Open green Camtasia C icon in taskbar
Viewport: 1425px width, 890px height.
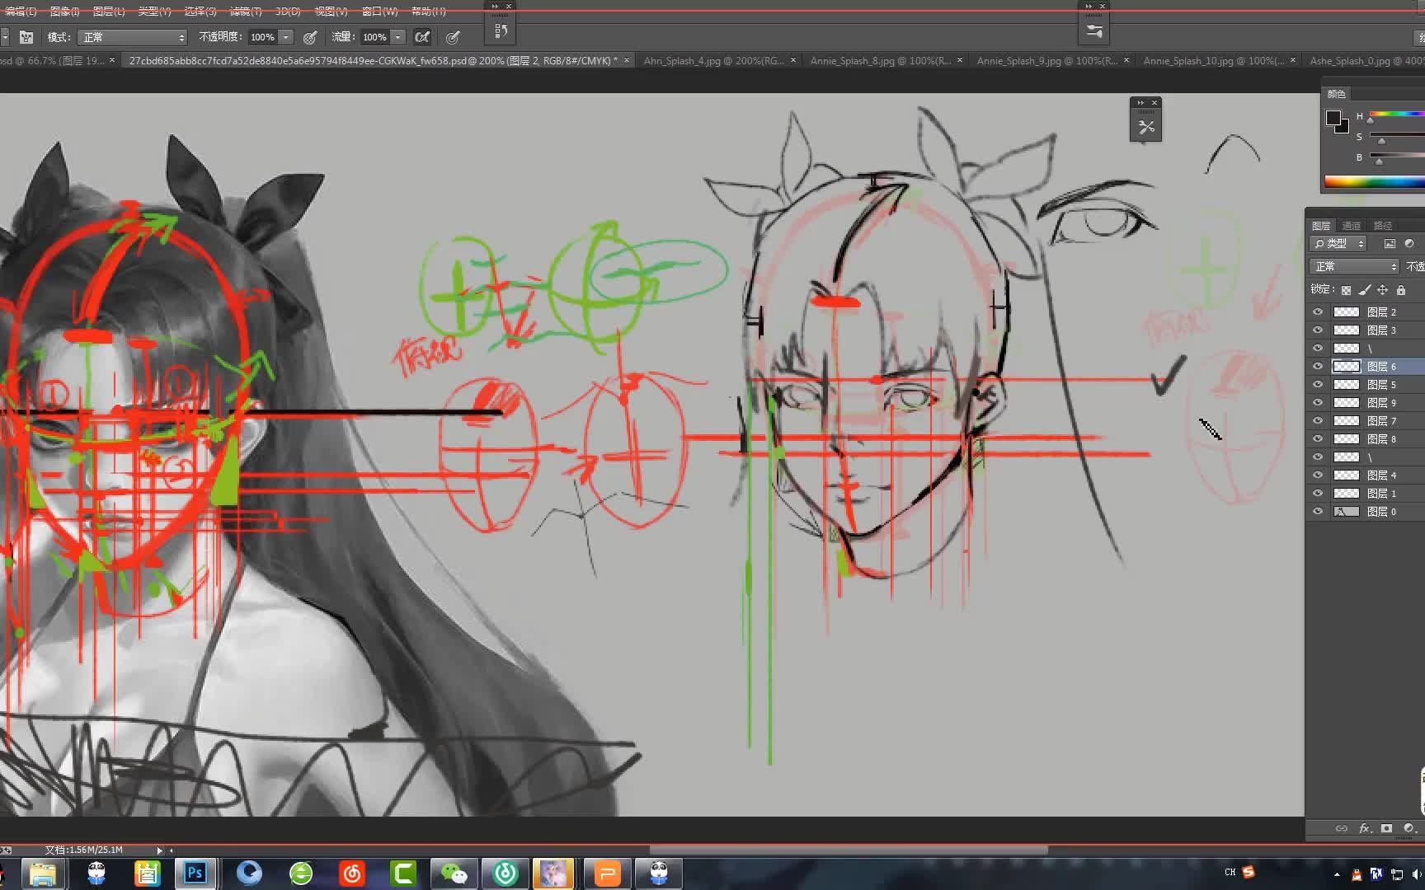[403, 873]
